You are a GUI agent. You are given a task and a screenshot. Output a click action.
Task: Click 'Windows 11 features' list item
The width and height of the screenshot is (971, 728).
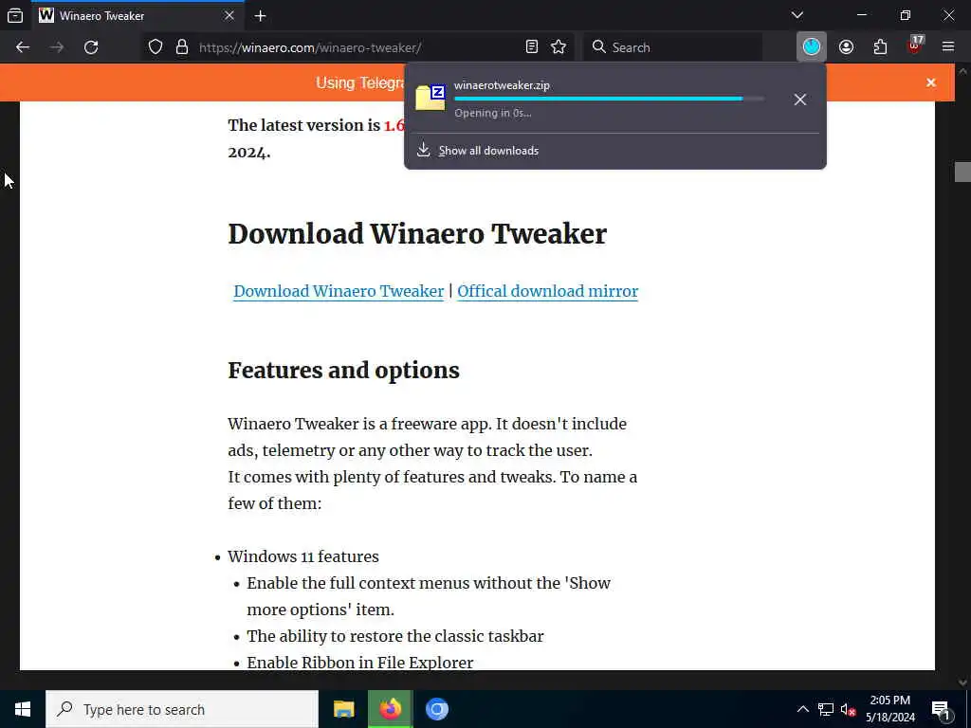point(303,556)
